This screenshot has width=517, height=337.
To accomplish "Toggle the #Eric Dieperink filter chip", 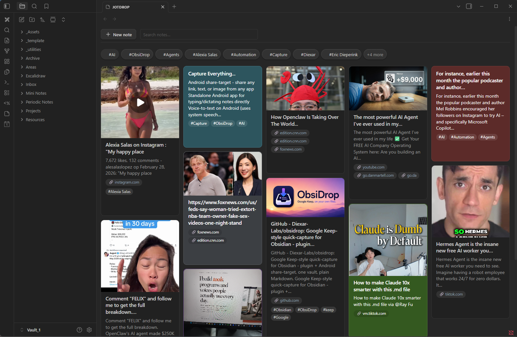I will (x=341, y=55).
